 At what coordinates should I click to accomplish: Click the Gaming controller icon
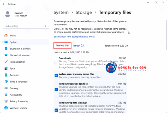pyautogui.click(x=6, y=88)
